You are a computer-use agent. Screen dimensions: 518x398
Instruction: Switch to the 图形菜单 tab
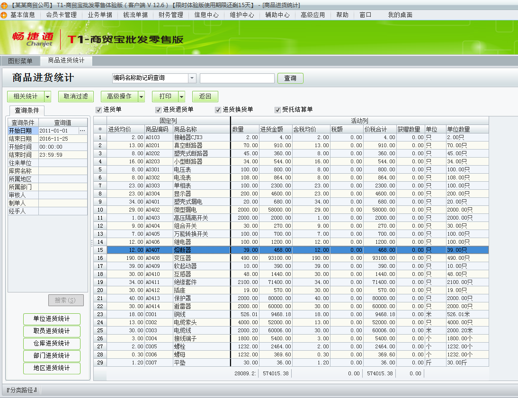20,61
